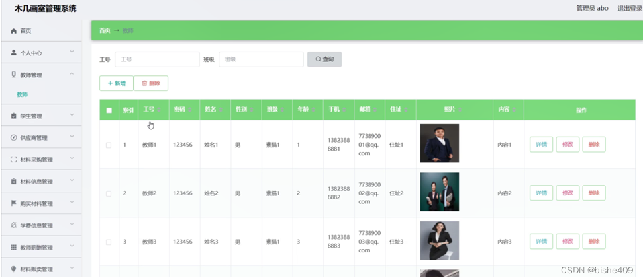Click the 木几画室管理系统 title
The width and height of the screenshot is (643, 280).
coord(46,9)
